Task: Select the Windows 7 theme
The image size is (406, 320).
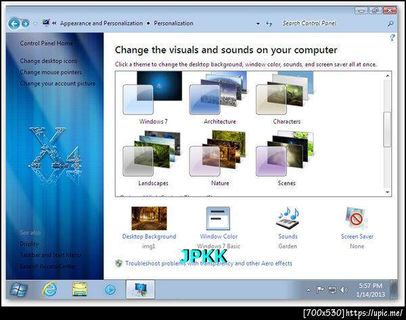Action: pyautogui.click(x=154, y=99)
